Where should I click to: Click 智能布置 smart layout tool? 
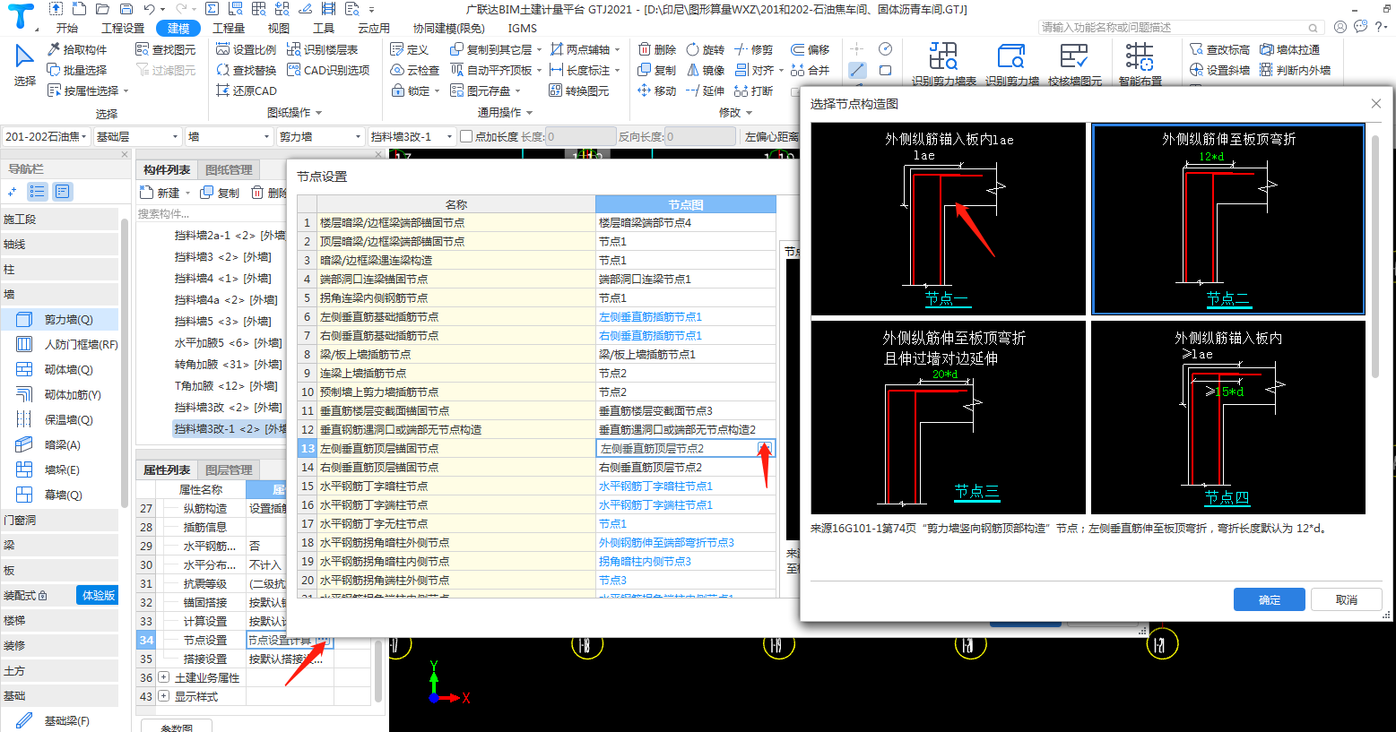click(1140, 63)
